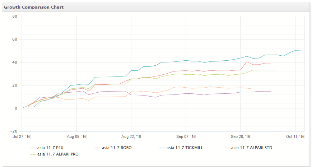The width and height of the screenshot is (312, 167).
Task: Click the 20 y-axis value
Action: pyautogui.click(x=15, y=85)
